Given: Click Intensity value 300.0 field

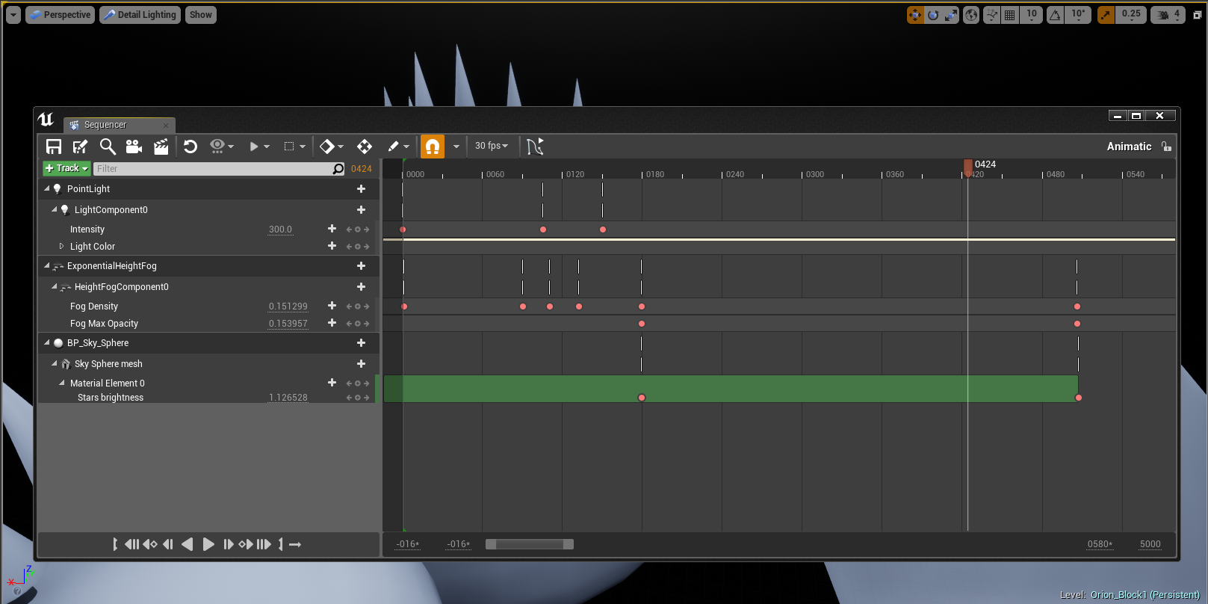Looking at the screenshot, I should [x=280, y=229].
